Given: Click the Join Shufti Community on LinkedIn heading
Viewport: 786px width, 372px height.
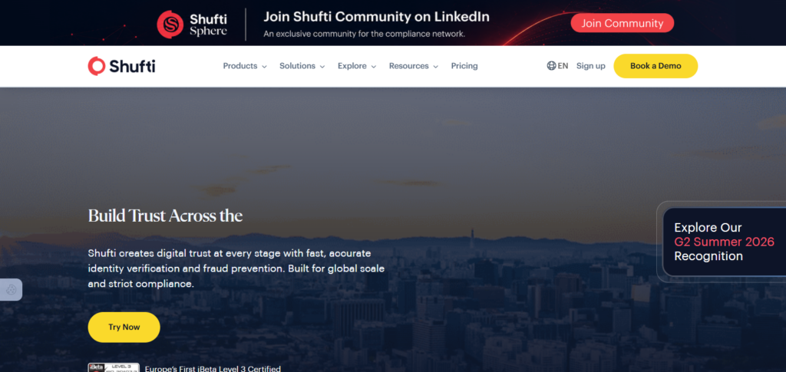Looking at the screenshot, I should 376,17.
